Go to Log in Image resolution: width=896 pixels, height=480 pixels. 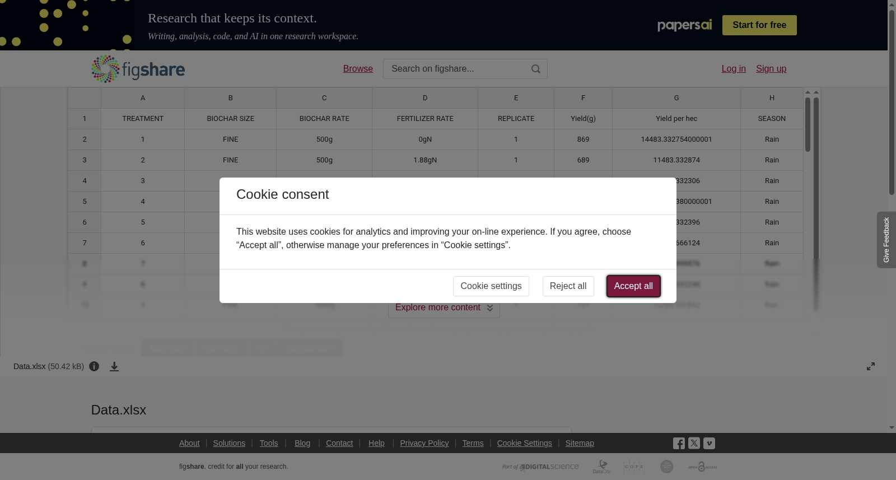(734, 69)
